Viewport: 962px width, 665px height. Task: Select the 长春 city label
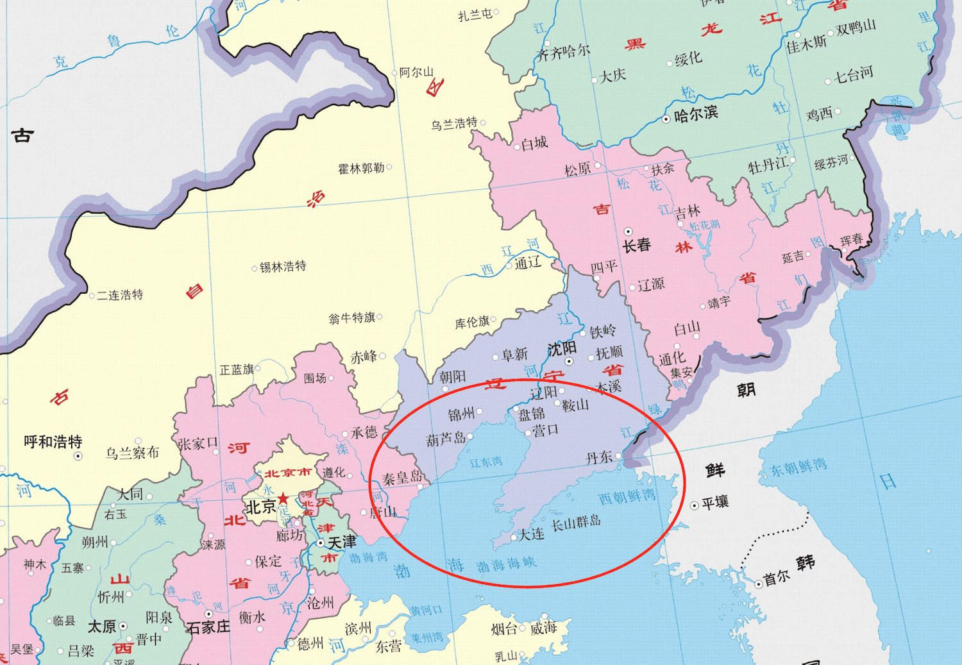point(636,245)
